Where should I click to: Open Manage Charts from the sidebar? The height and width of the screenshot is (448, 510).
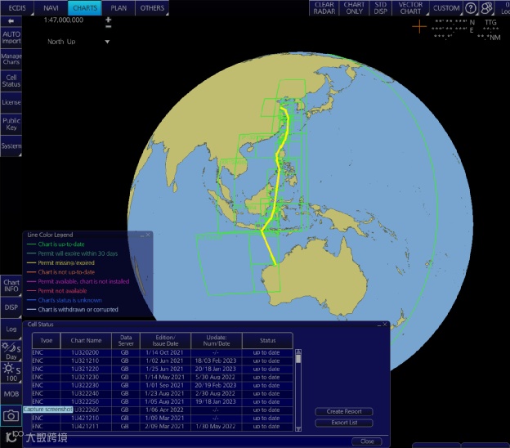(x=11, y=59)
